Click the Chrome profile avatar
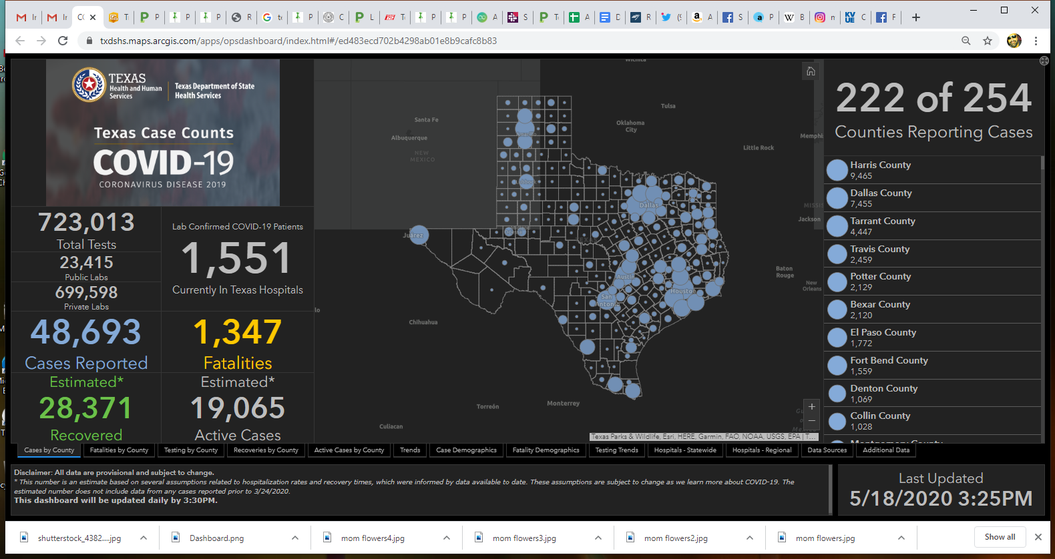 coord(1014,41)
